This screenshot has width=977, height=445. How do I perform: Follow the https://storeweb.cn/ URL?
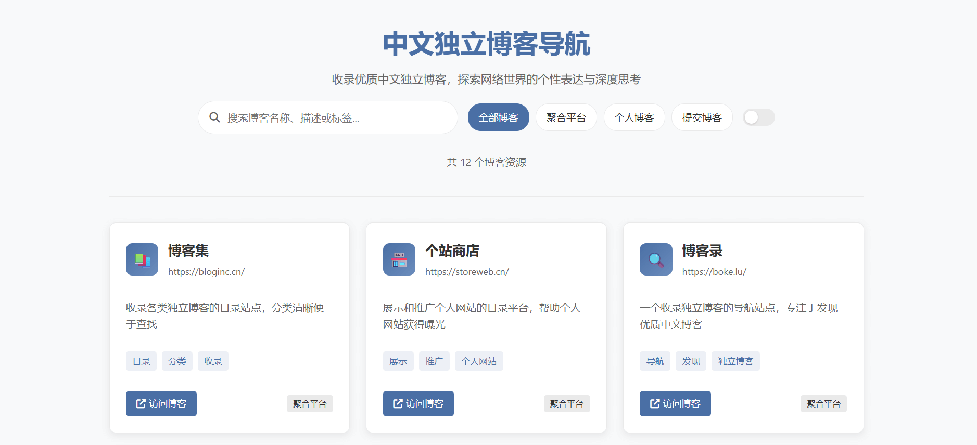[x=467, y=272]
